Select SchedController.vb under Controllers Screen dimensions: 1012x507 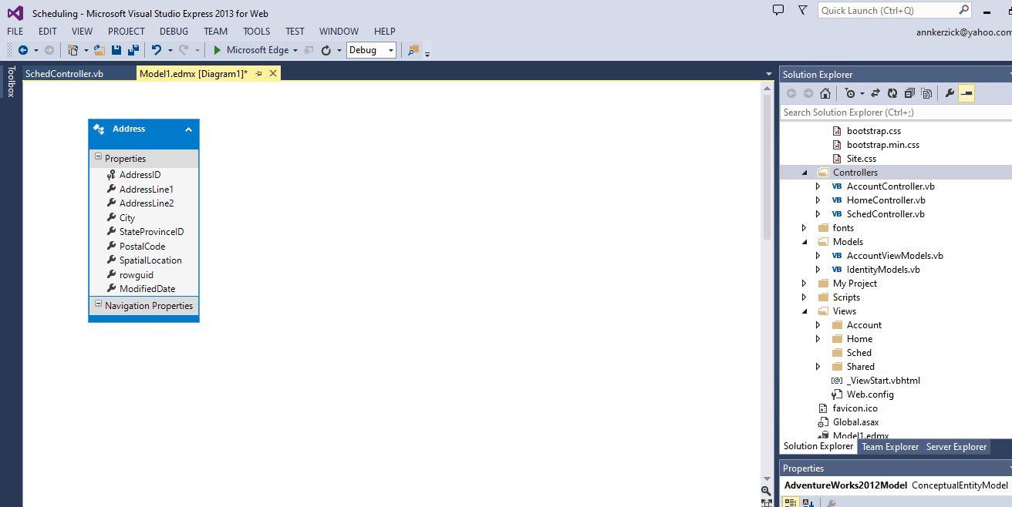[885, 213]
